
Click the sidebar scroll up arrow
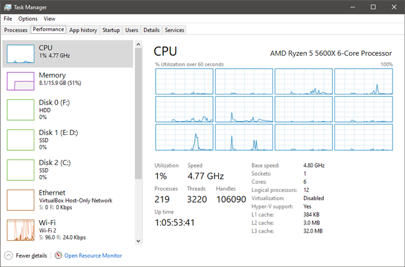coord(138,44)
